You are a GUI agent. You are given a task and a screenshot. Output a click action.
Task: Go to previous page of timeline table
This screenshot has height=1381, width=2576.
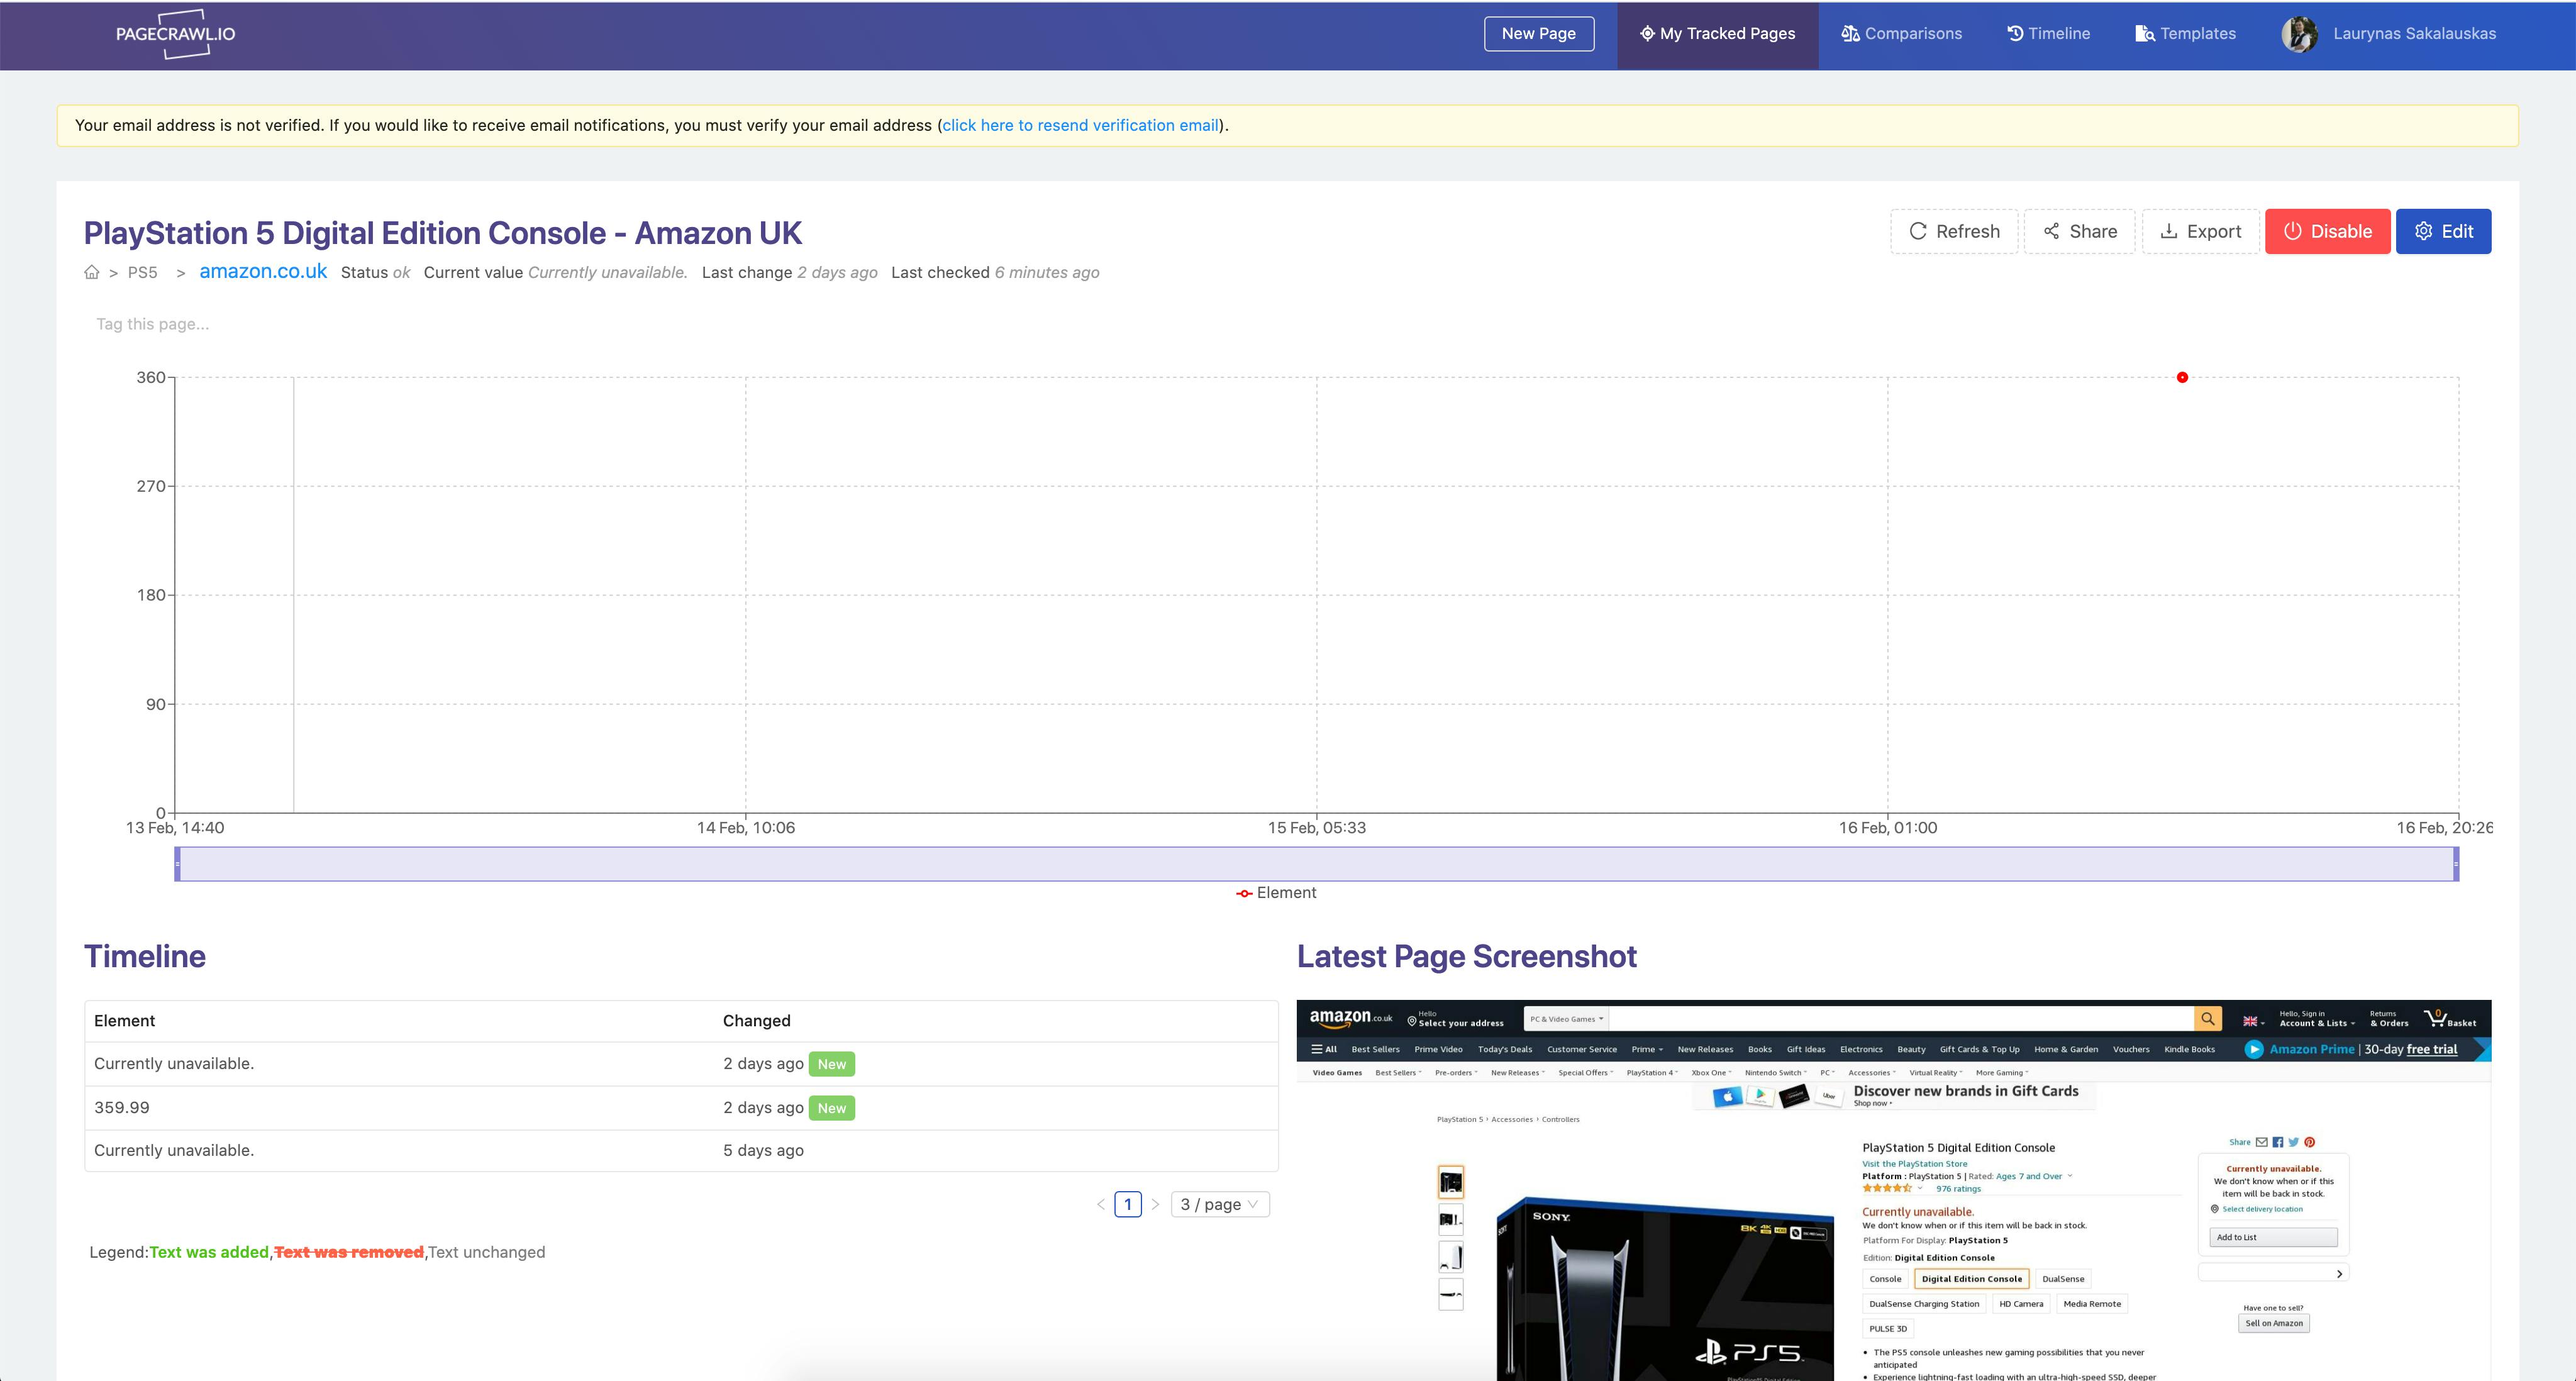(x=1101, y=1204)
